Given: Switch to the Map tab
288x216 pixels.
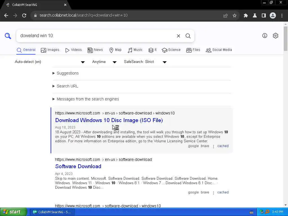Looking at the screenshot, I should [115, 50].
